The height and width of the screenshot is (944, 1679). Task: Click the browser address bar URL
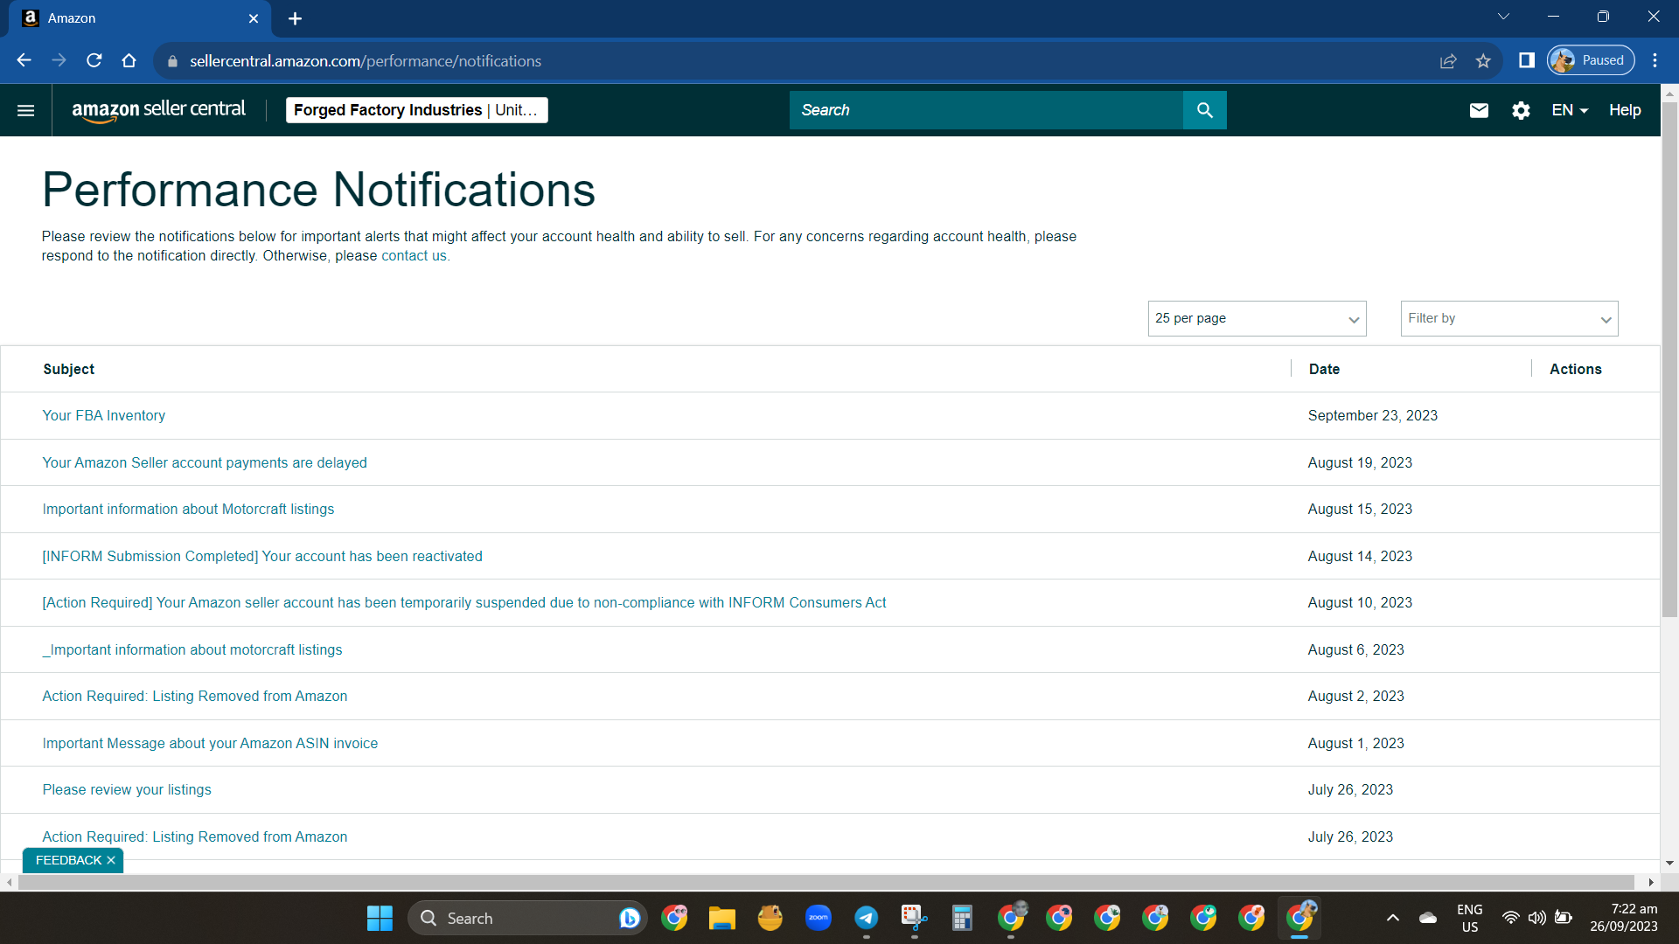point(366,61)
